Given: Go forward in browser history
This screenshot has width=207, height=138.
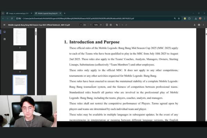Looking at the screenshot, I should coord(7,19).
